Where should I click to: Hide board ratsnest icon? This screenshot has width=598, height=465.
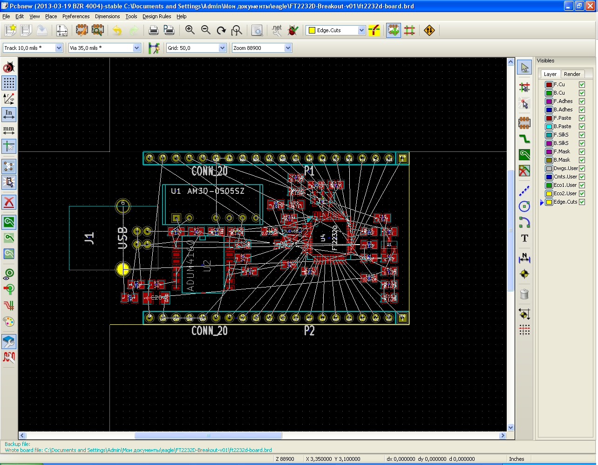(x=9, y=166)
